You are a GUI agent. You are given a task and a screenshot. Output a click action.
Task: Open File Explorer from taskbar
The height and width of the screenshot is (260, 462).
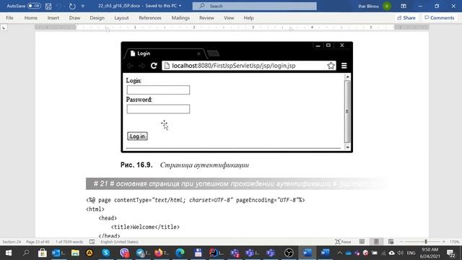coord(75,253)
